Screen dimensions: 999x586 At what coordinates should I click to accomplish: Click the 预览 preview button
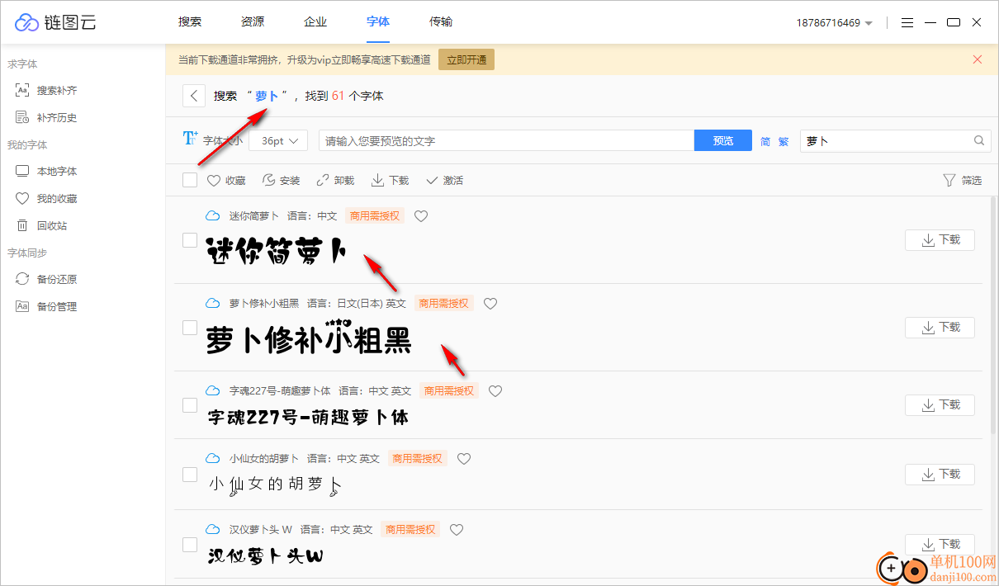point(722,140)
